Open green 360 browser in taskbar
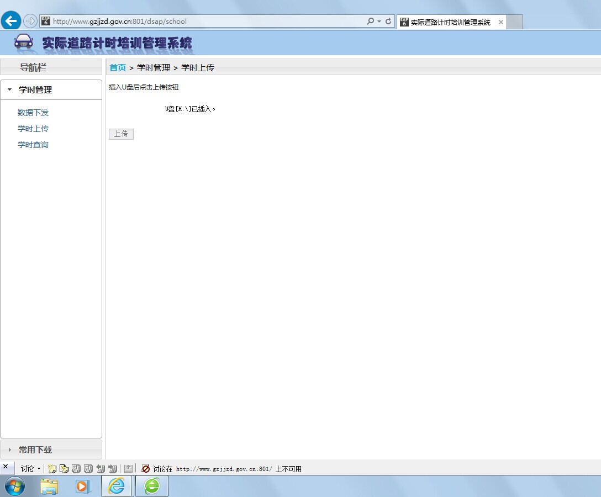Screen dimensions: 601x497 (x=152, y=486)
